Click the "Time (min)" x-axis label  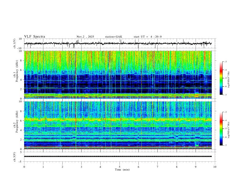coord(122,170)
